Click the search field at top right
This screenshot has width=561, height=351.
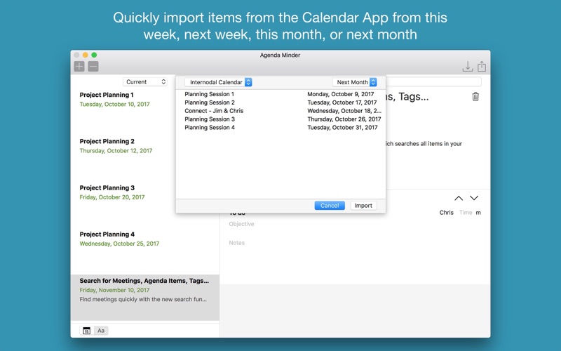click(x=433, y=81)
